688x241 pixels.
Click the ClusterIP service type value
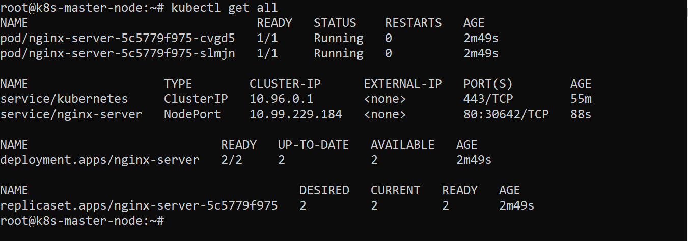click(x=196, y=99)
